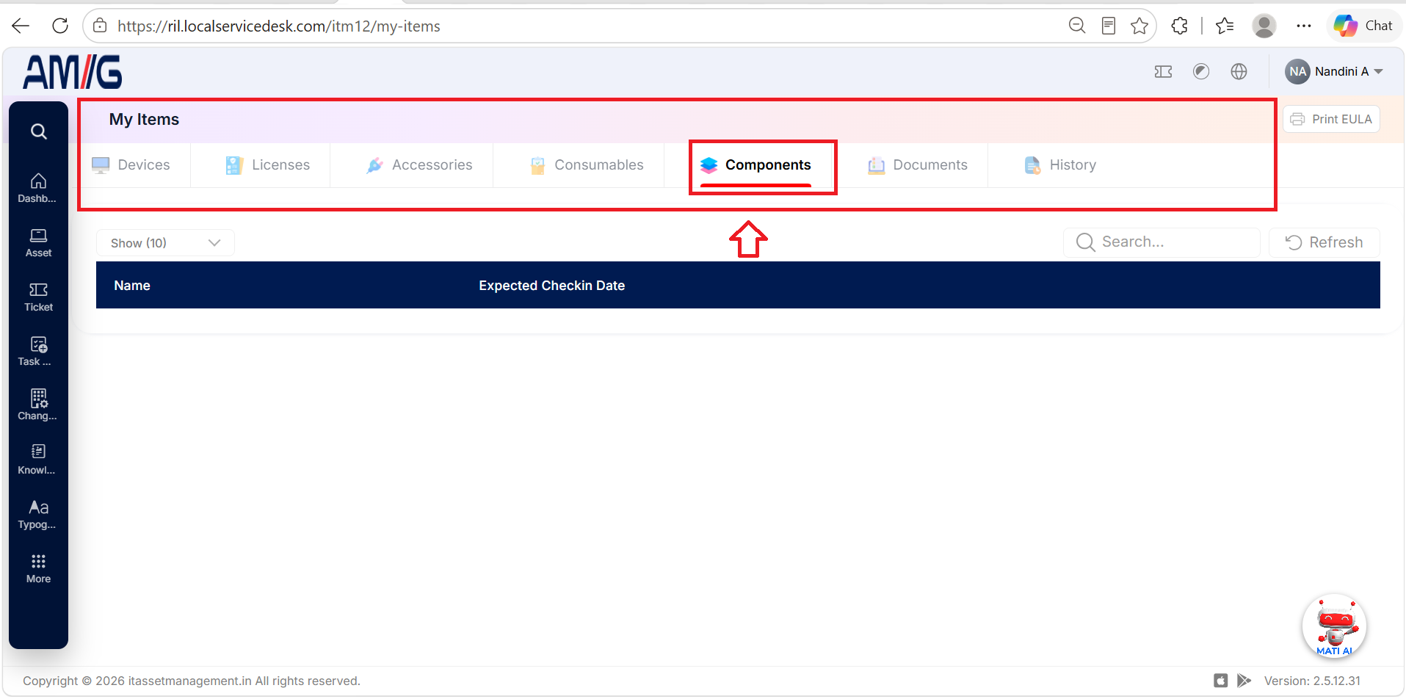
Task: Click the More apps grid icon
Action: 38,569
